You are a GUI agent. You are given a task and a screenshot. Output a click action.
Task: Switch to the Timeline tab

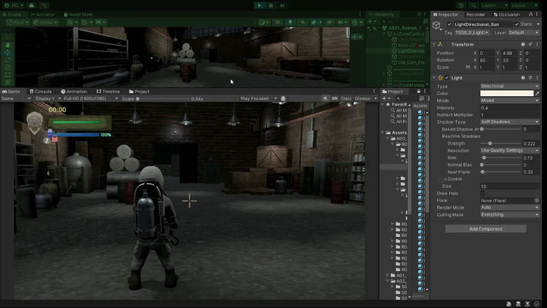[x=108, y=91]
